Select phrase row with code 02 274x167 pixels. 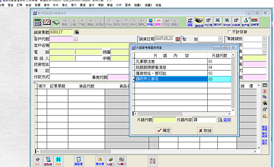(x=183, y=73)
